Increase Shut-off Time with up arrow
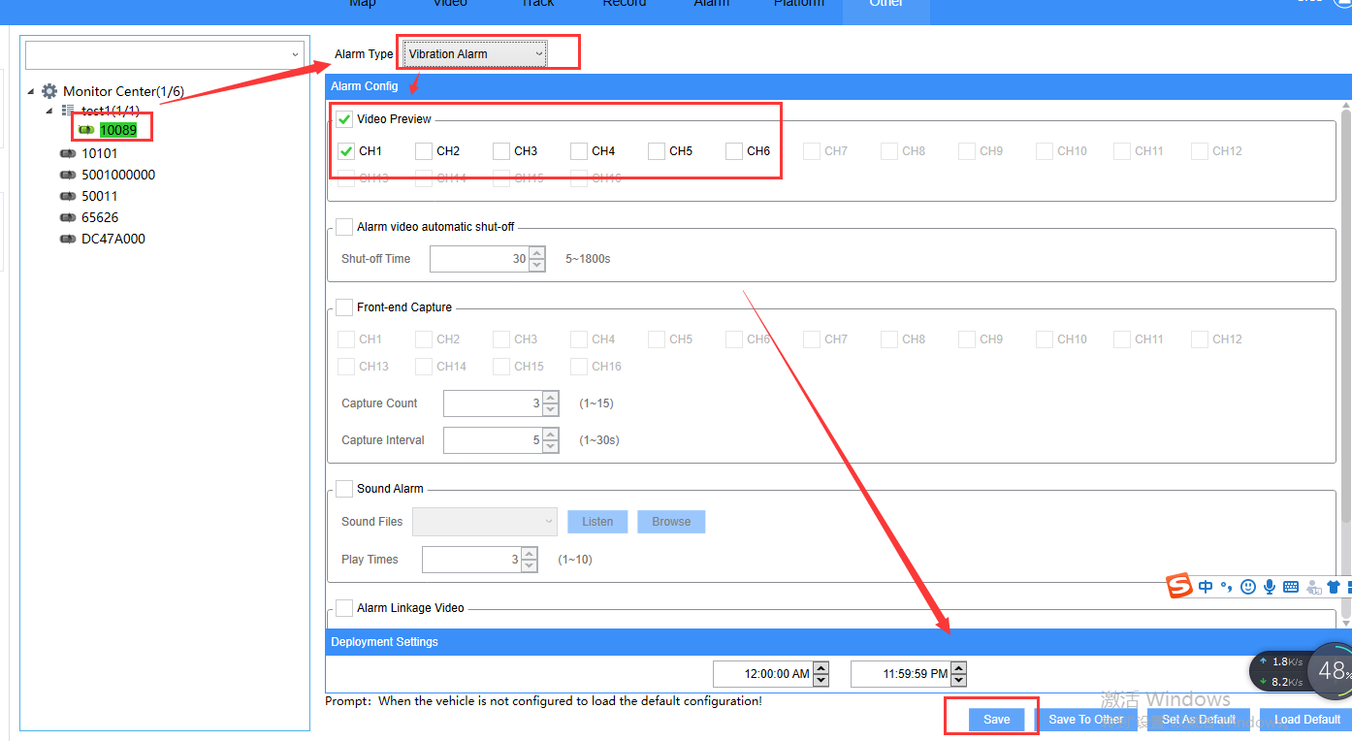The image size is (1352, 741). point(536,253)
